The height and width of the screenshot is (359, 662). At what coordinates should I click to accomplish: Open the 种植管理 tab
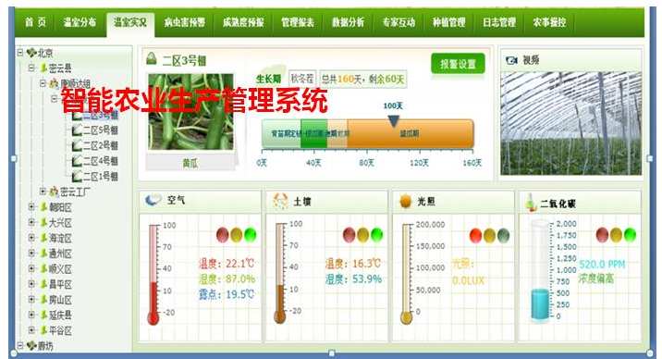pos(448,22)
